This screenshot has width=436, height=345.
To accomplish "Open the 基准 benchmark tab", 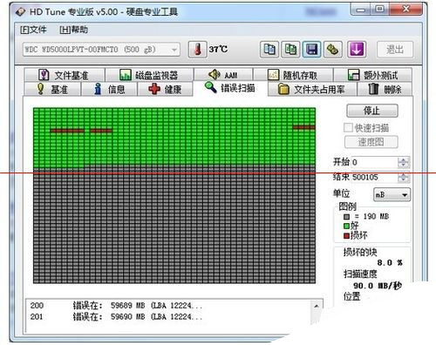I will pyautogui.click(x=52, y=89).
